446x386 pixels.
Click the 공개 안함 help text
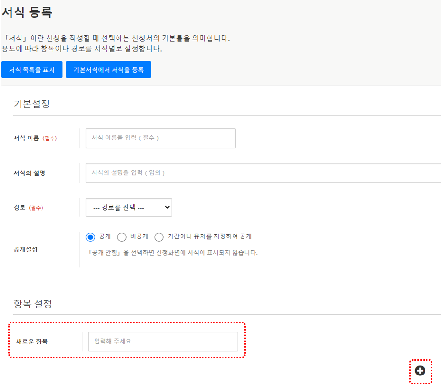(170, 253)
